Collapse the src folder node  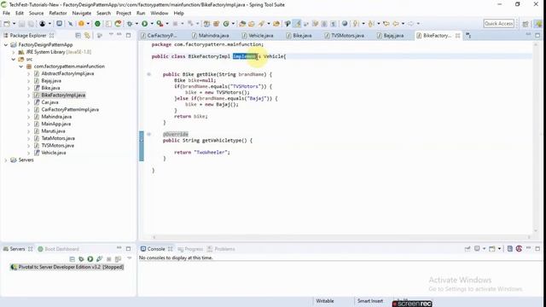[x=14, y=59]
